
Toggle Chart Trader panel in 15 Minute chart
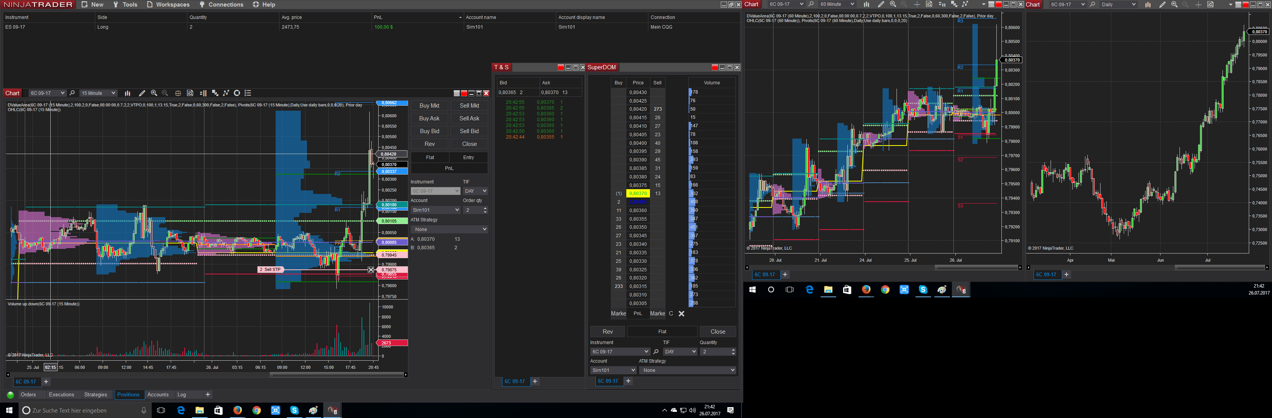point(203,93)
